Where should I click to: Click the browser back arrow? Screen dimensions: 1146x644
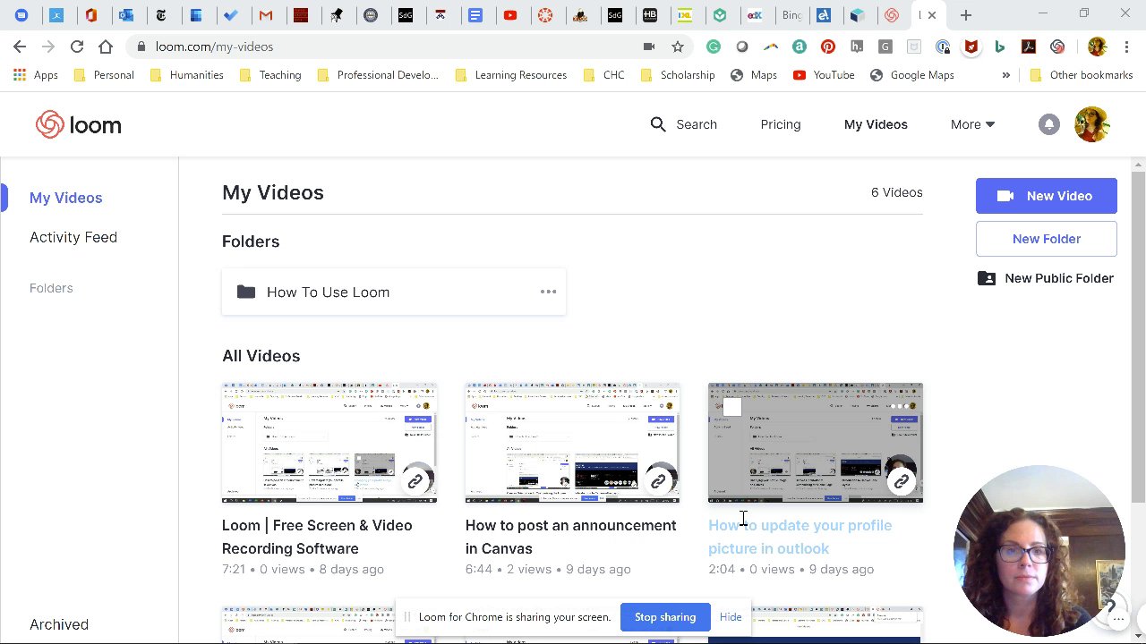pyautogui.click(x=20, y=47)
